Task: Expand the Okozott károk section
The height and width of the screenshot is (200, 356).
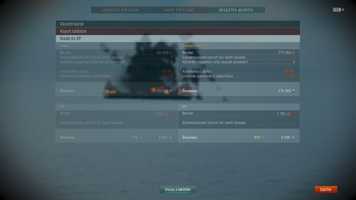Action: [177, 24]
